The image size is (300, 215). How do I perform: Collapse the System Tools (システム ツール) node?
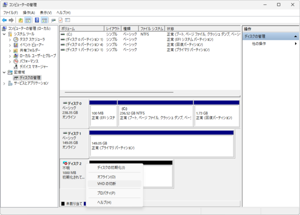(4, 33)
